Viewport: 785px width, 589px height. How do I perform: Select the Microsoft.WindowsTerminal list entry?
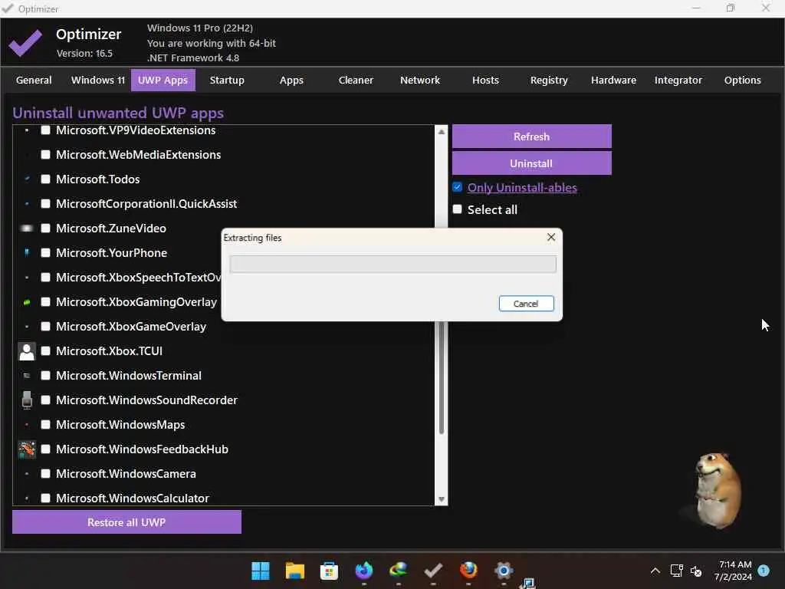tap(129, 376)
